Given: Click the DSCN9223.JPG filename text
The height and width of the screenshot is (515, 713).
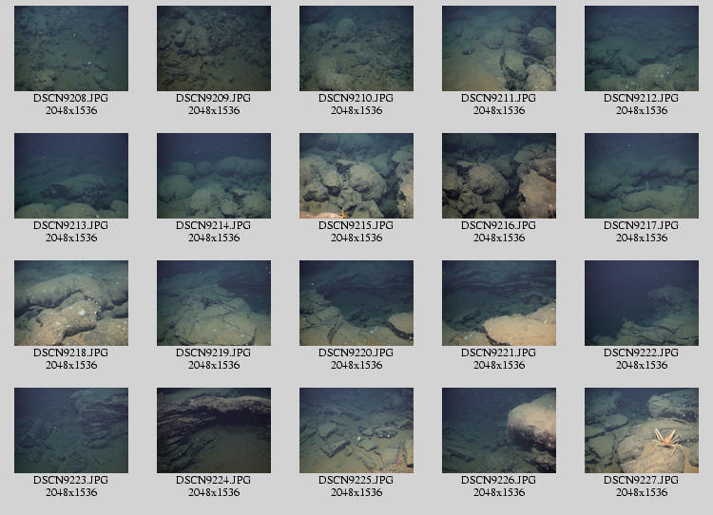Looking at the screenshot, I should 71,480.
